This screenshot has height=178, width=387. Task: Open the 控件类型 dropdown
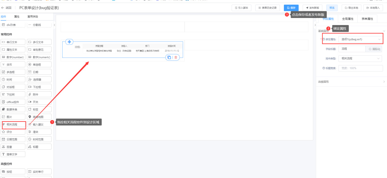[360, 58]
